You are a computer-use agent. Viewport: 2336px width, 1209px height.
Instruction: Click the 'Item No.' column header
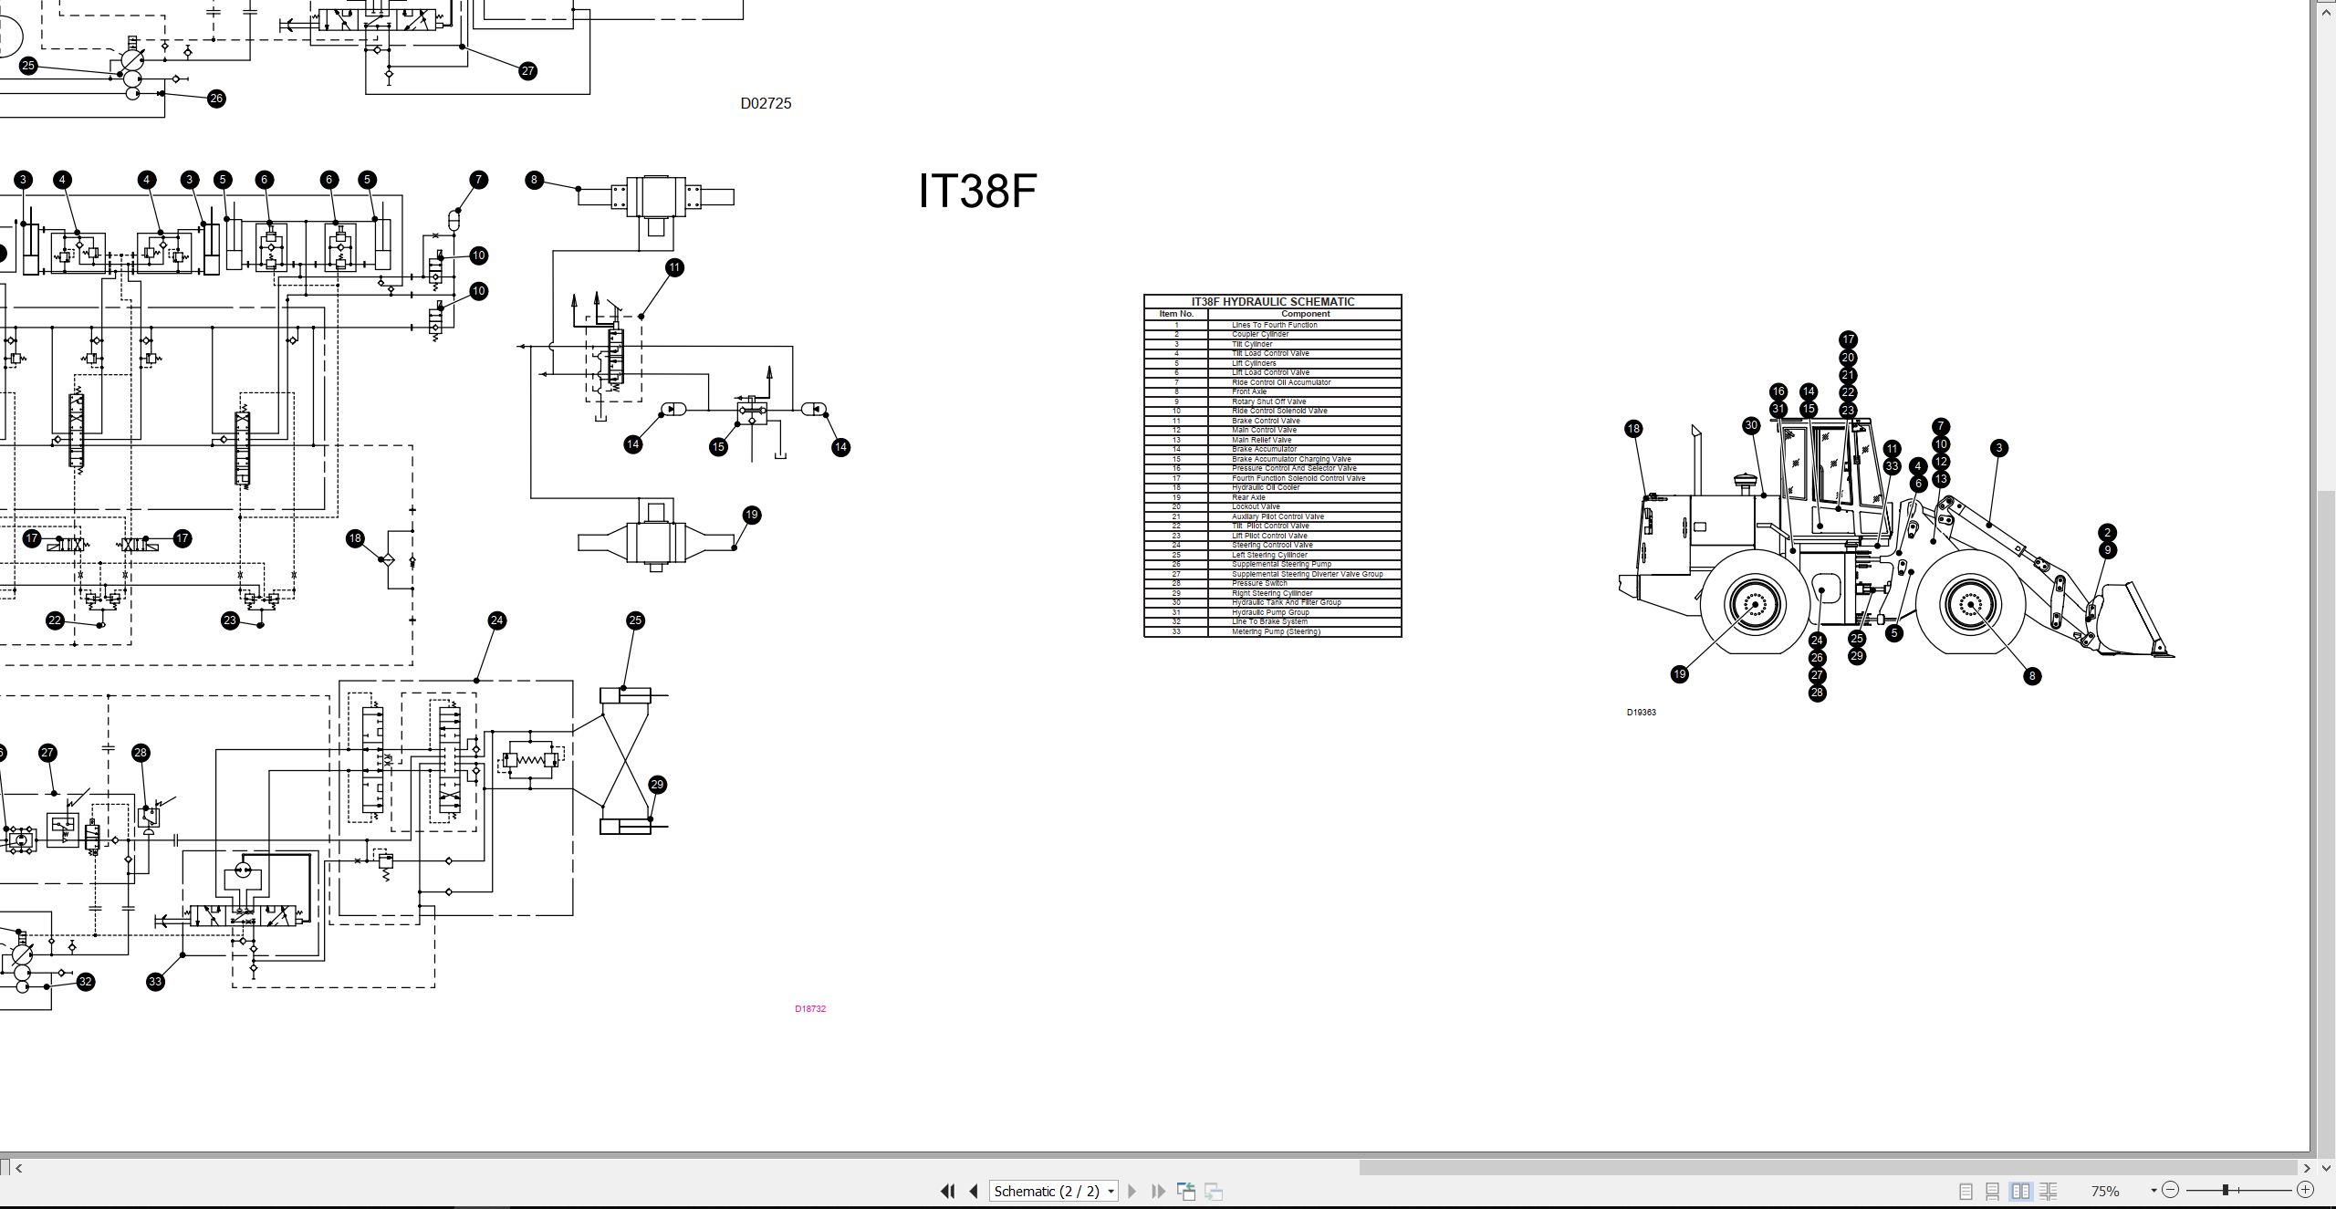(1176, 314)
